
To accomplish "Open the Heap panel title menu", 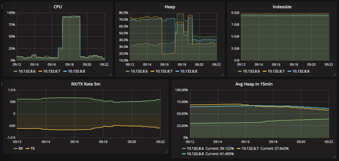I will [x=170, y=7].
